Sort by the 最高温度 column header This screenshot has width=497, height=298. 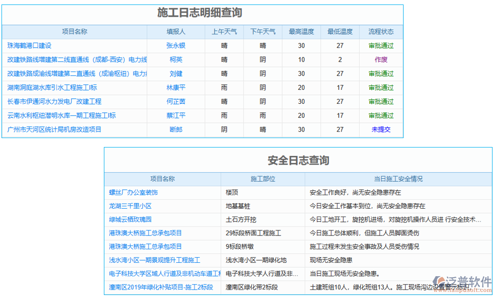300,31
